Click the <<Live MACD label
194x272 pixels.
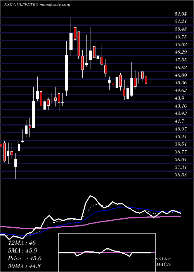[x=163, y=262]
